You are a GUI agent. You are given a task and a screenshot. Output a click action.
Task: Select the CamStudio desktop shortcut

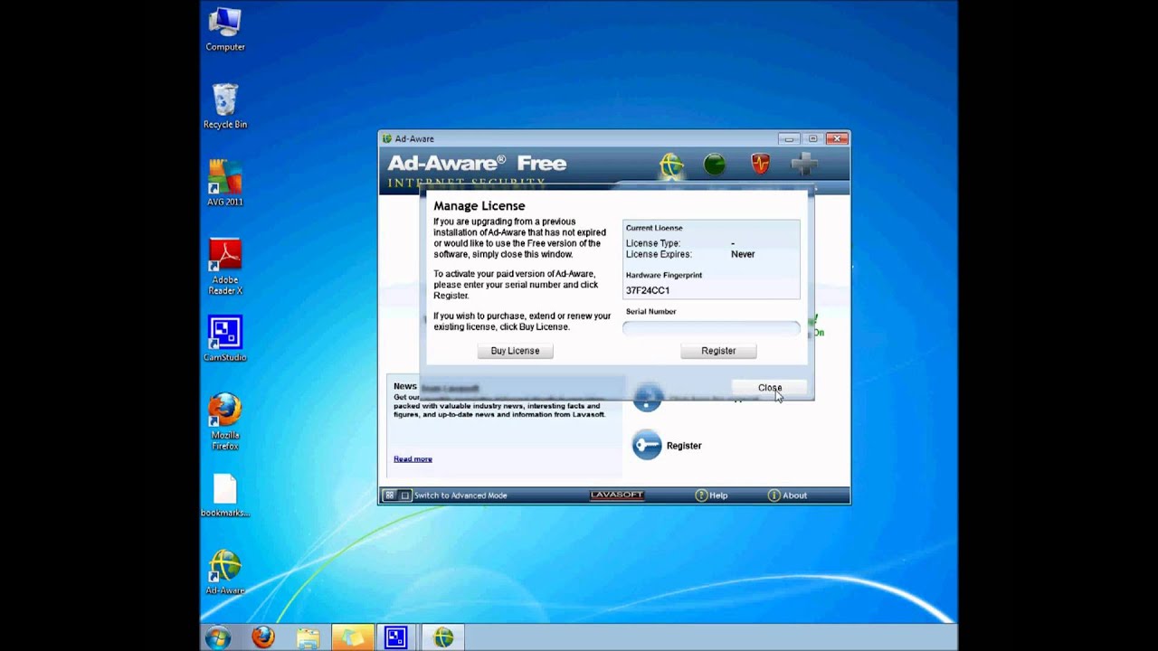click(x=225, y=339)
